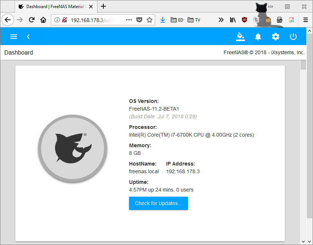
Task: Go back with the browser back arrow
Action: (8, 20)
